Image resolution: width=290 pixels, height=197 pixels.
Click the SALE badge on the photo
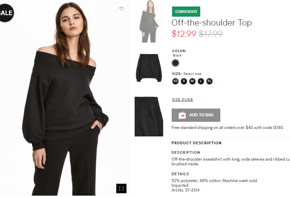[6, 13]
